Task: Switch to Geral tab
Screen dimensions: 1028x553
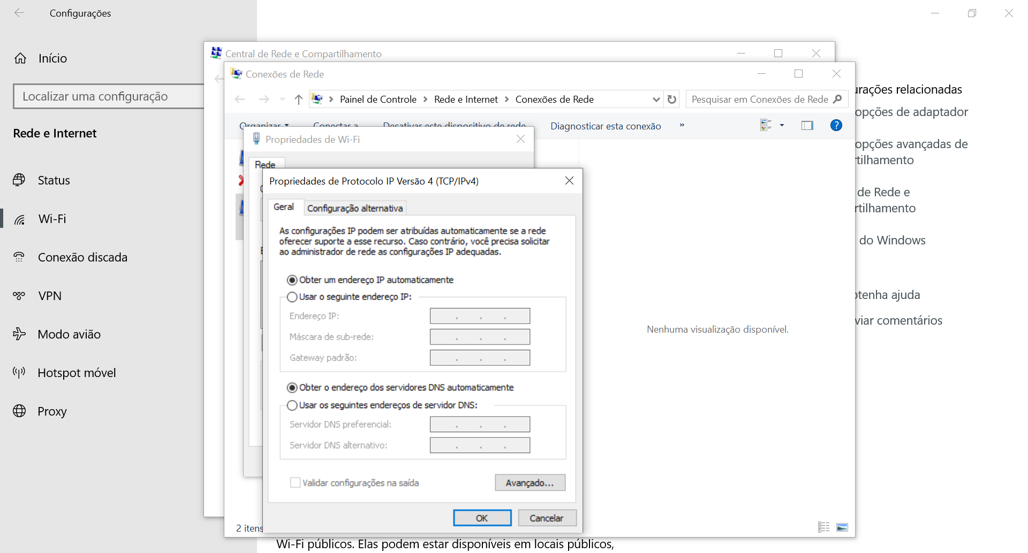Action: (284, 207)
